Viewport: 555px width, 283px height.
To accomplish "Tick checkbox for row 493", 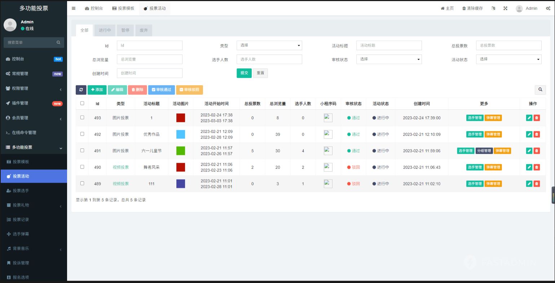I will [82, 117].
